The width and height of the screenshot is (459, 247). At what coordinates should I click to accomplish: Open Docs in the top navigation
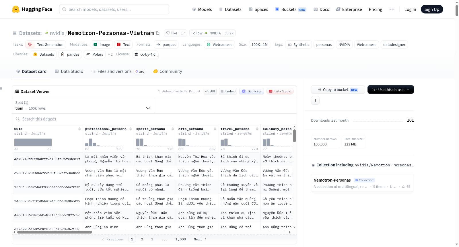(321, 9)
